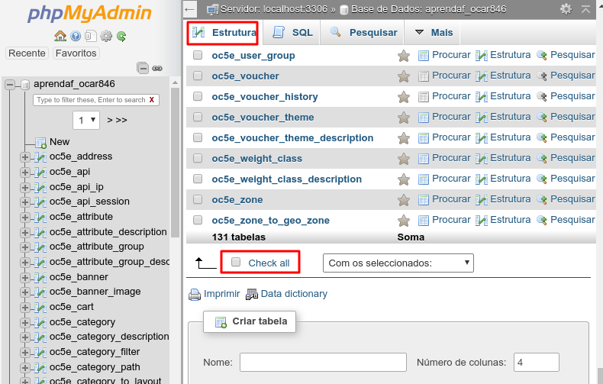Open the page number dropdown in sidebar
This screenshot has width=603, height=384.
(86, 120)
